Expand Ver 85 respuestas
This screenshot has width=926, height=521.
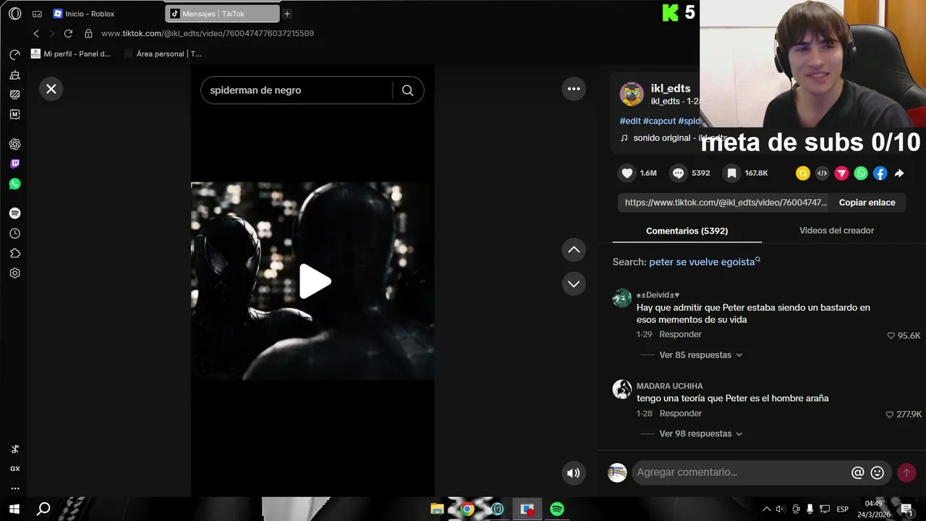(700, 355)
